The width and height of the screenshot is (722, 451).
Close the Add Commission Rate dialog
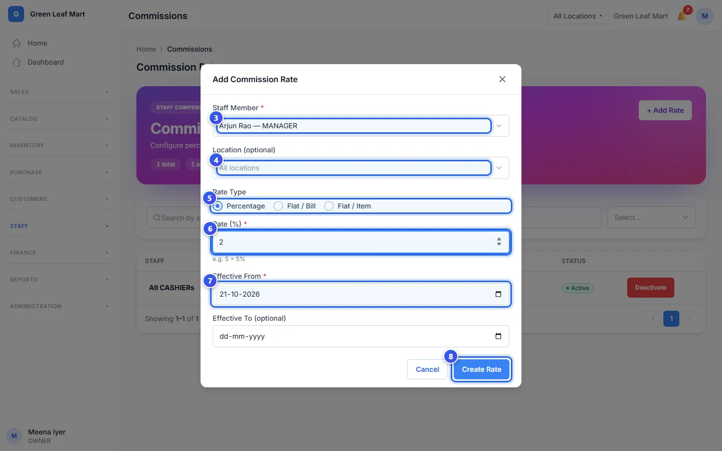coord(502,79)
